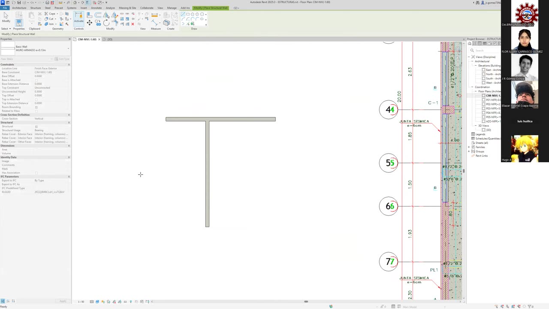
Task: Collapse the Constraints section
Action: coord(69,65)
